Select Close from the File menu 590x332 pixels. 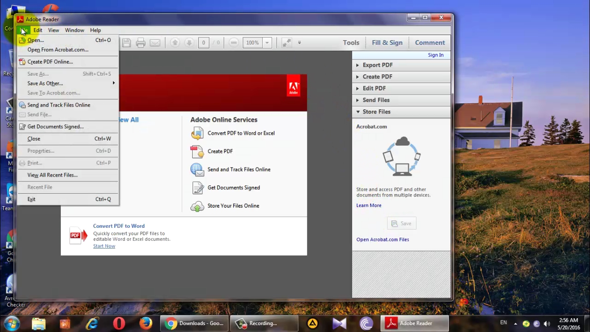pos(68,139)
